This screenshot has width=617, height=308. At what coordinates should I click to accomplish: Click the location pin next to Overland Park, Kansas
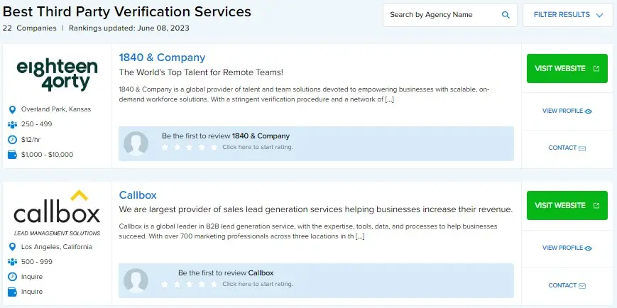point(12,109)
